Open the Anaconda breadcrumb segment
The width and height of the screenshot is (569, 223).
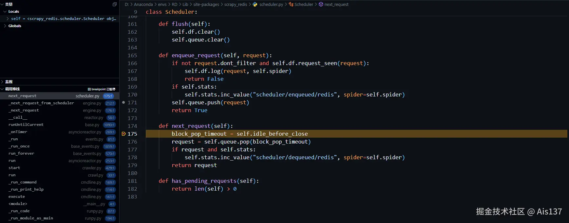click(143, 4)
